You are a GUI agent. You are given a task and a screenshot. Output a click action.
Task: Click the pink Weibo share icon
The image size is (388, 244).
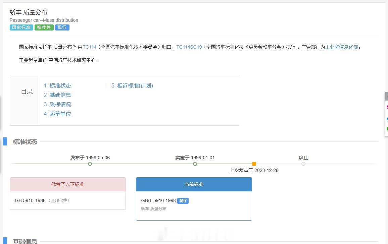[387, 107]
